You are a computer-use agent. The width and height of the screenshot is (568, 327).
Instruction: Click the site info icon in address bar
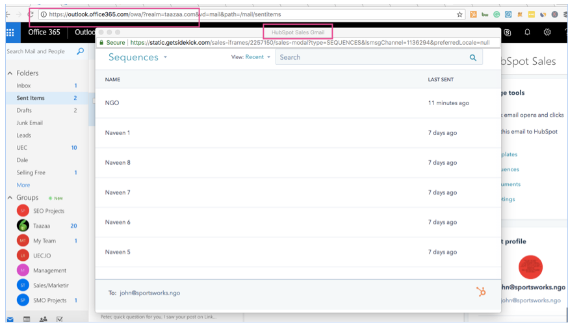pos(44,14)
